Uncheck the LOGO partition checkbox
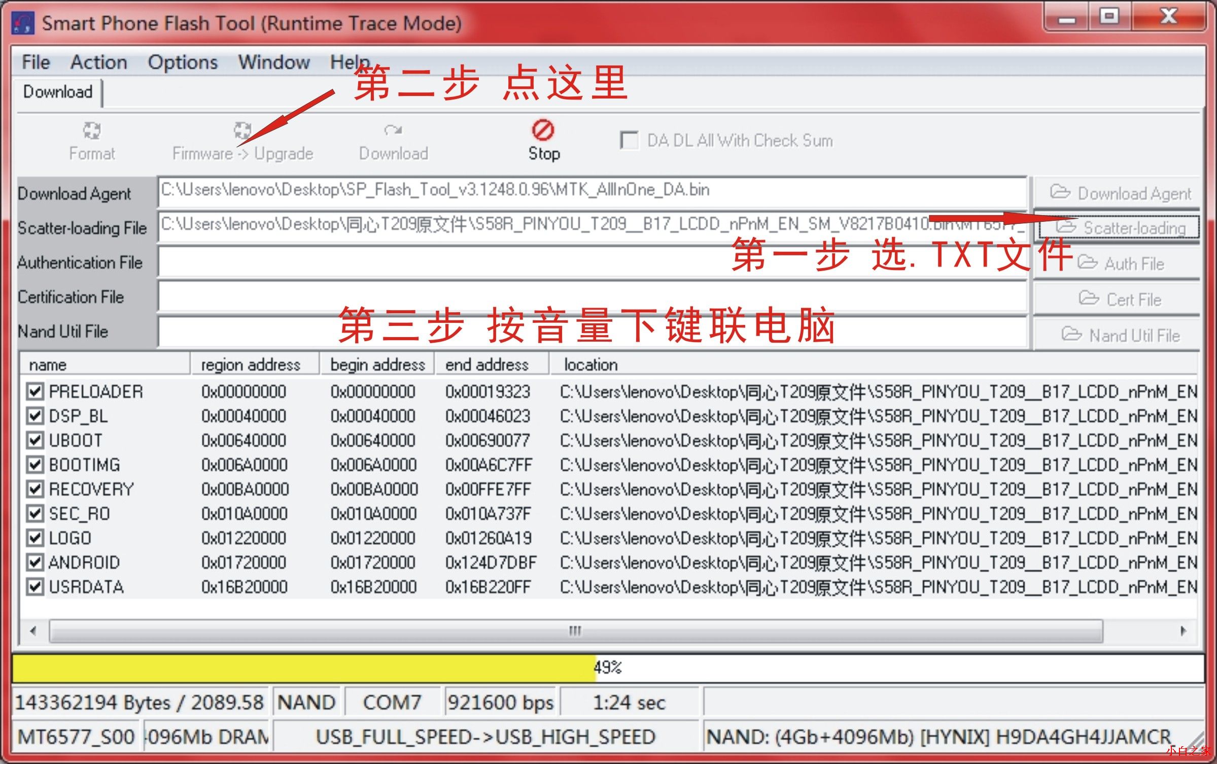 [x=34, y=538]
